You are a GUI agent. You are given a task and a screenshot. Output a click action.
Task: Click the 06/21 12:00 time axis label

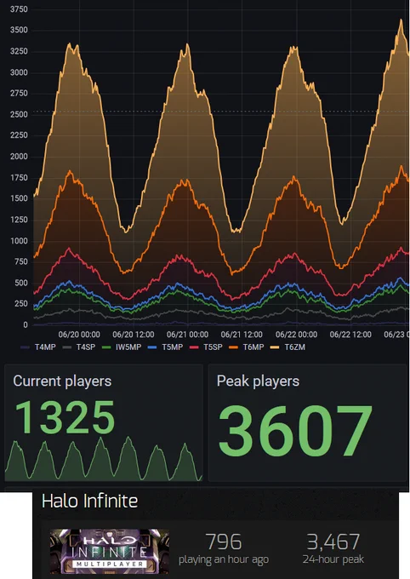242,335
